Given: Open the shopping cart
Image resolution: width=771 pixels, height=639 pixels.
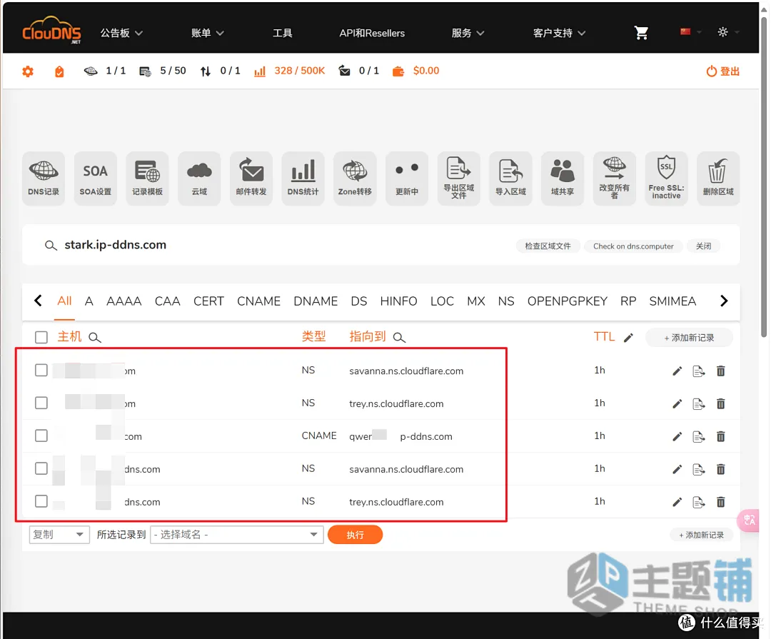Looking at the screenshot, I should click(641, 33).
